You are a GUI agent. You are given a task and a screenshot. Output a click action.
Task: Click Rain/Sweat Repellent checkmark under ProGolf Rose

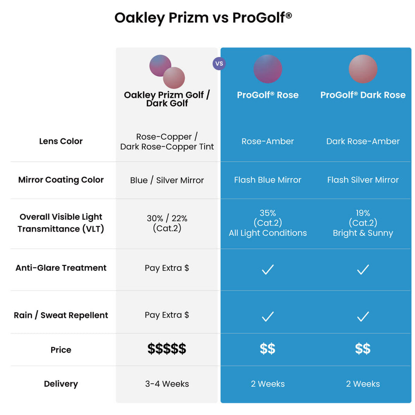click(x=268, y=316)
